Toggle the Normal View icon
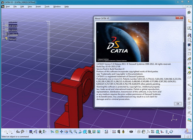193x140 pixels. (80, 132)
